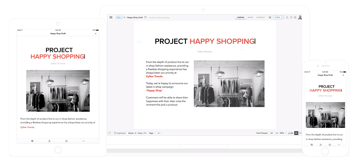
Task: Close the Happy Shop Draft on the tablet
Action: point(96,34)
